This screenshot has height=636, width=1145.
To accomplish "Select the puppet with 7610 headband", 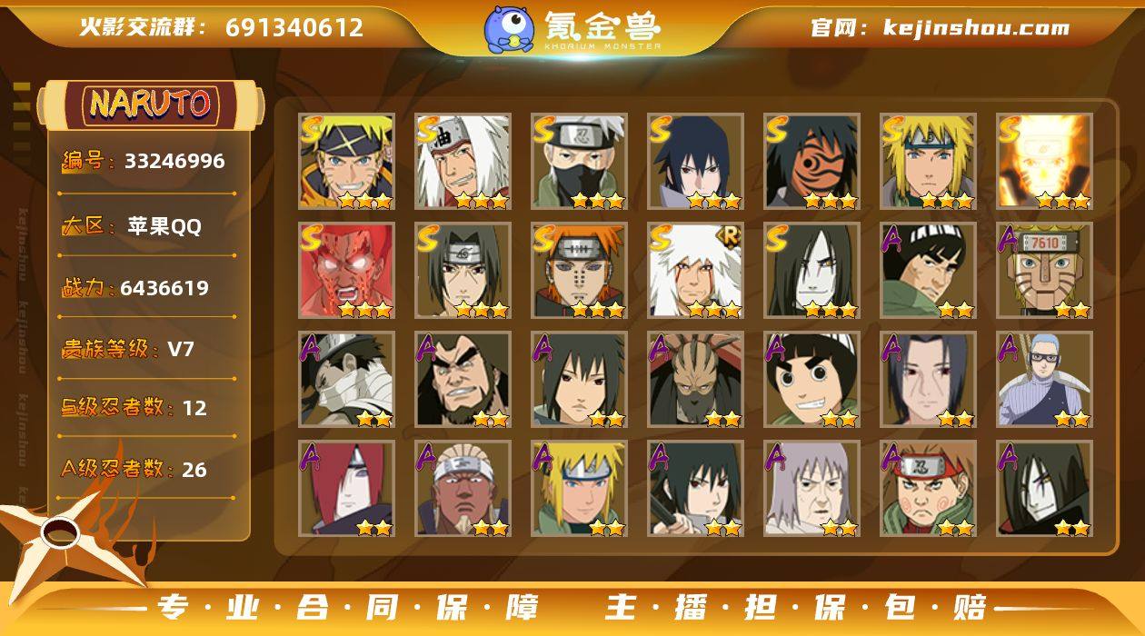I will (x=1045, y=271).
